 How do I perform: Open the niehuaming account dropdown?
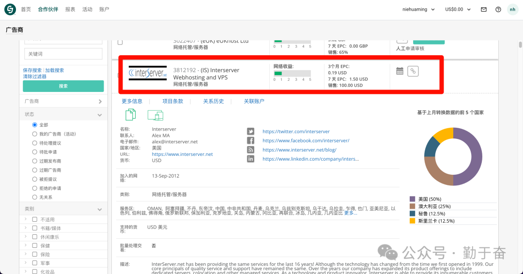tap(419, 9)
